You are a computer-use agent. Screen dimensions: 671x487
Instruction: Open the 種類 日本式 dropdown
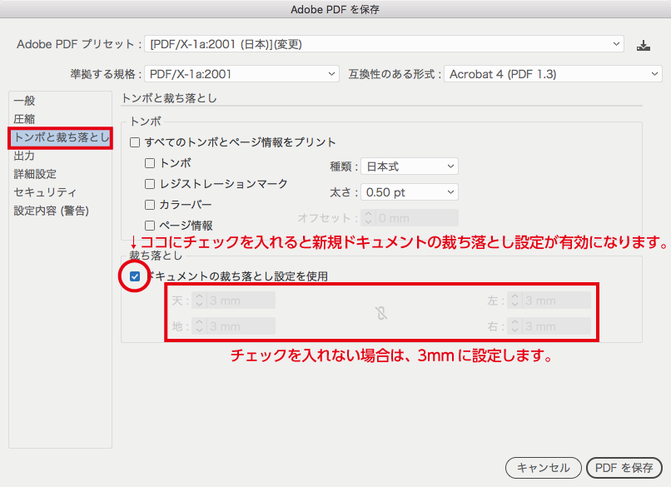click(x=410, y=166)
